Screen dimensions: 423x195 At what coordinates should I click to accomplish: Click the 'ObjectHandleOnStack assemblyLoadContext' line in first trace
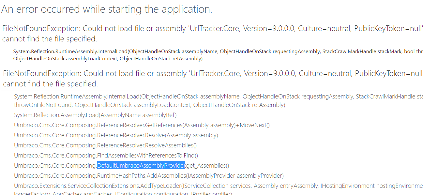tap(108, 59)
